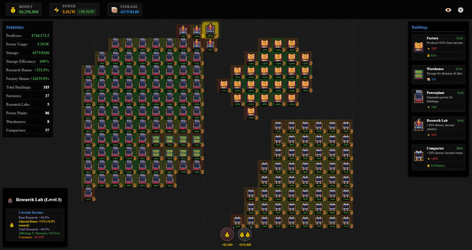Click the Profit/sec value $764,573.5
This screenshot has height=250, width=472.
pos(40,36)
